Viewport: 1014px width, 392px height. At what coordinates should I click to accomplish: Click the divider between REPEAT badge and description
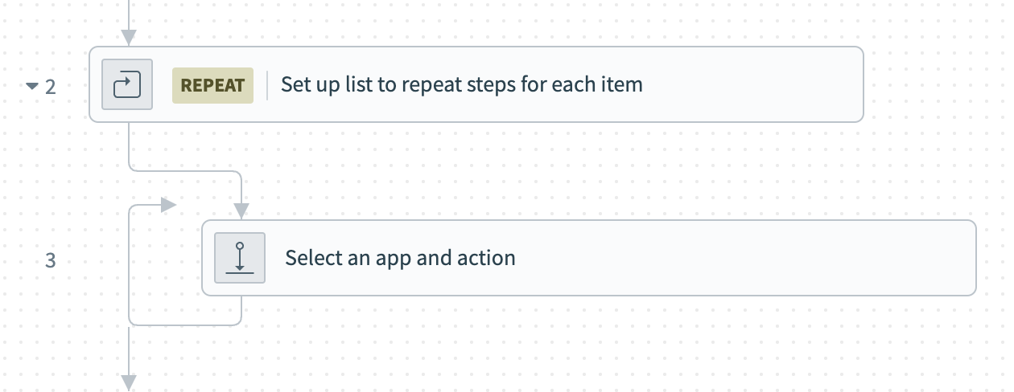point(267,85)
